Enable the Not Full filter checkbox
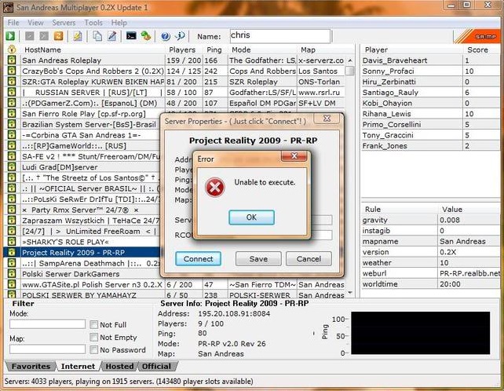This screenshot has width=504, height=391. pyautogui.click(x=94, y=325)
